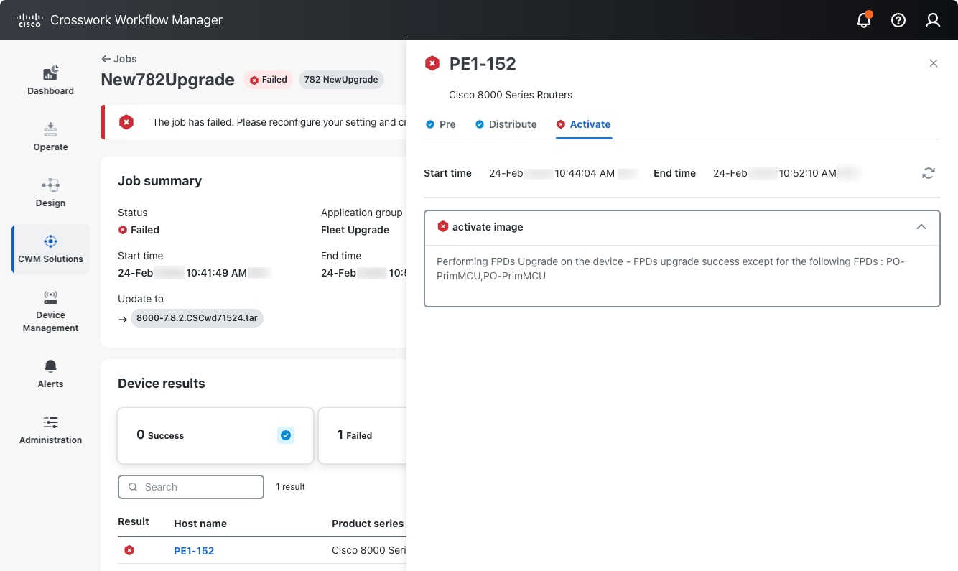Open the Alerts section

point(50,373)
